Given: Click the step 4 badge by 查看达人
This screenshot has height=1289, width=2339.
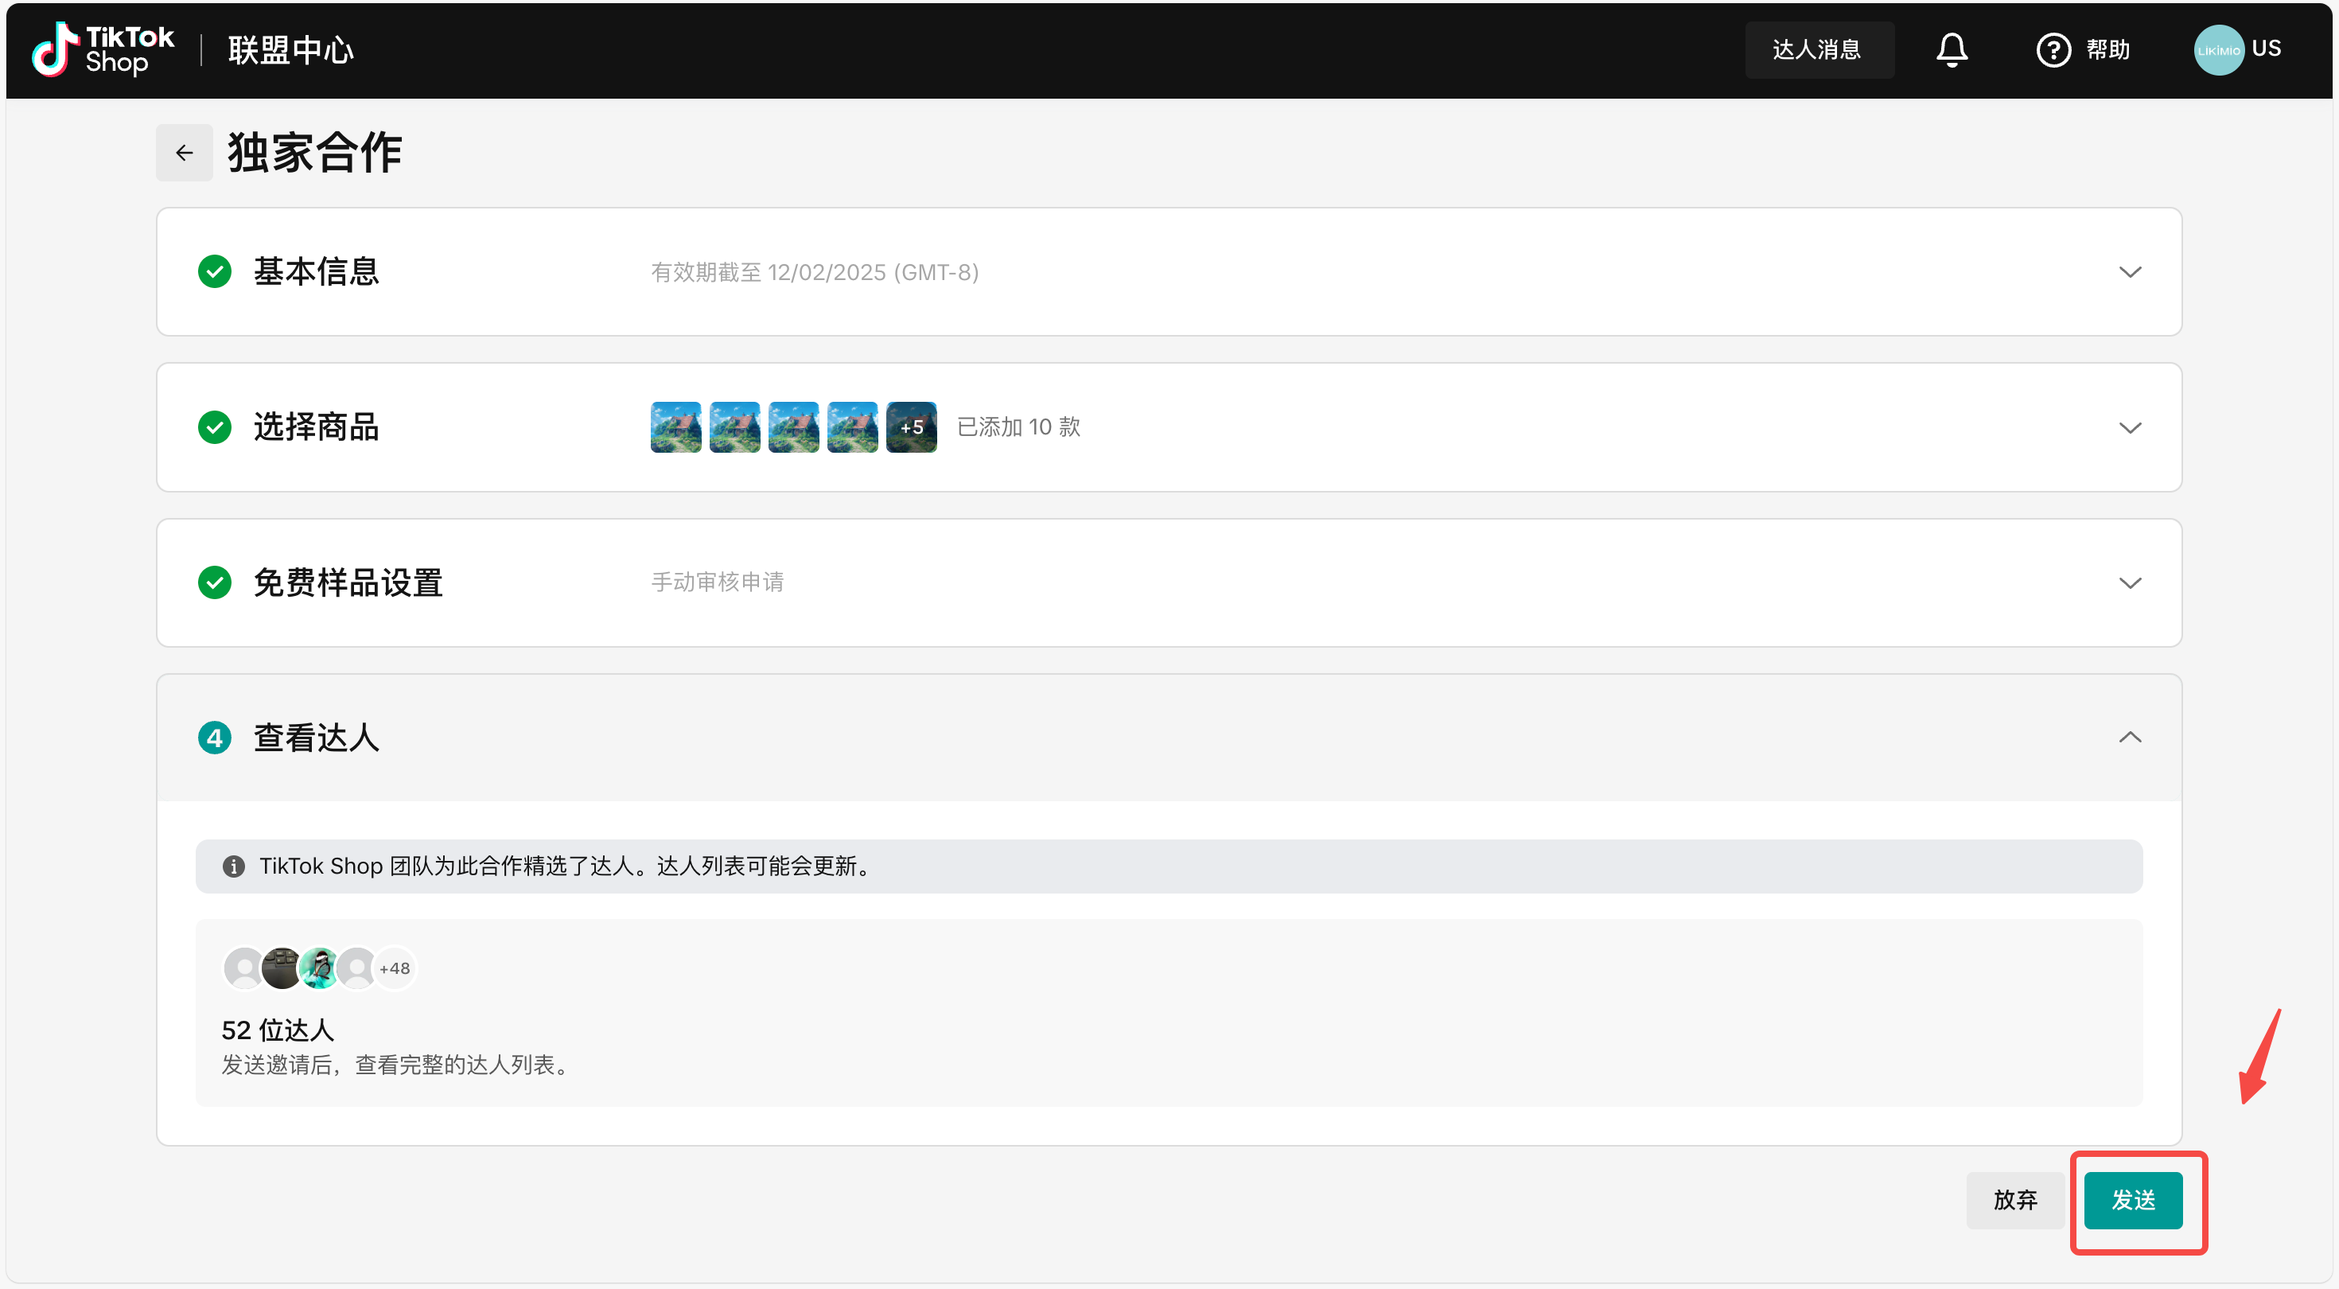Looking at the screenshot, I should 214,738.
